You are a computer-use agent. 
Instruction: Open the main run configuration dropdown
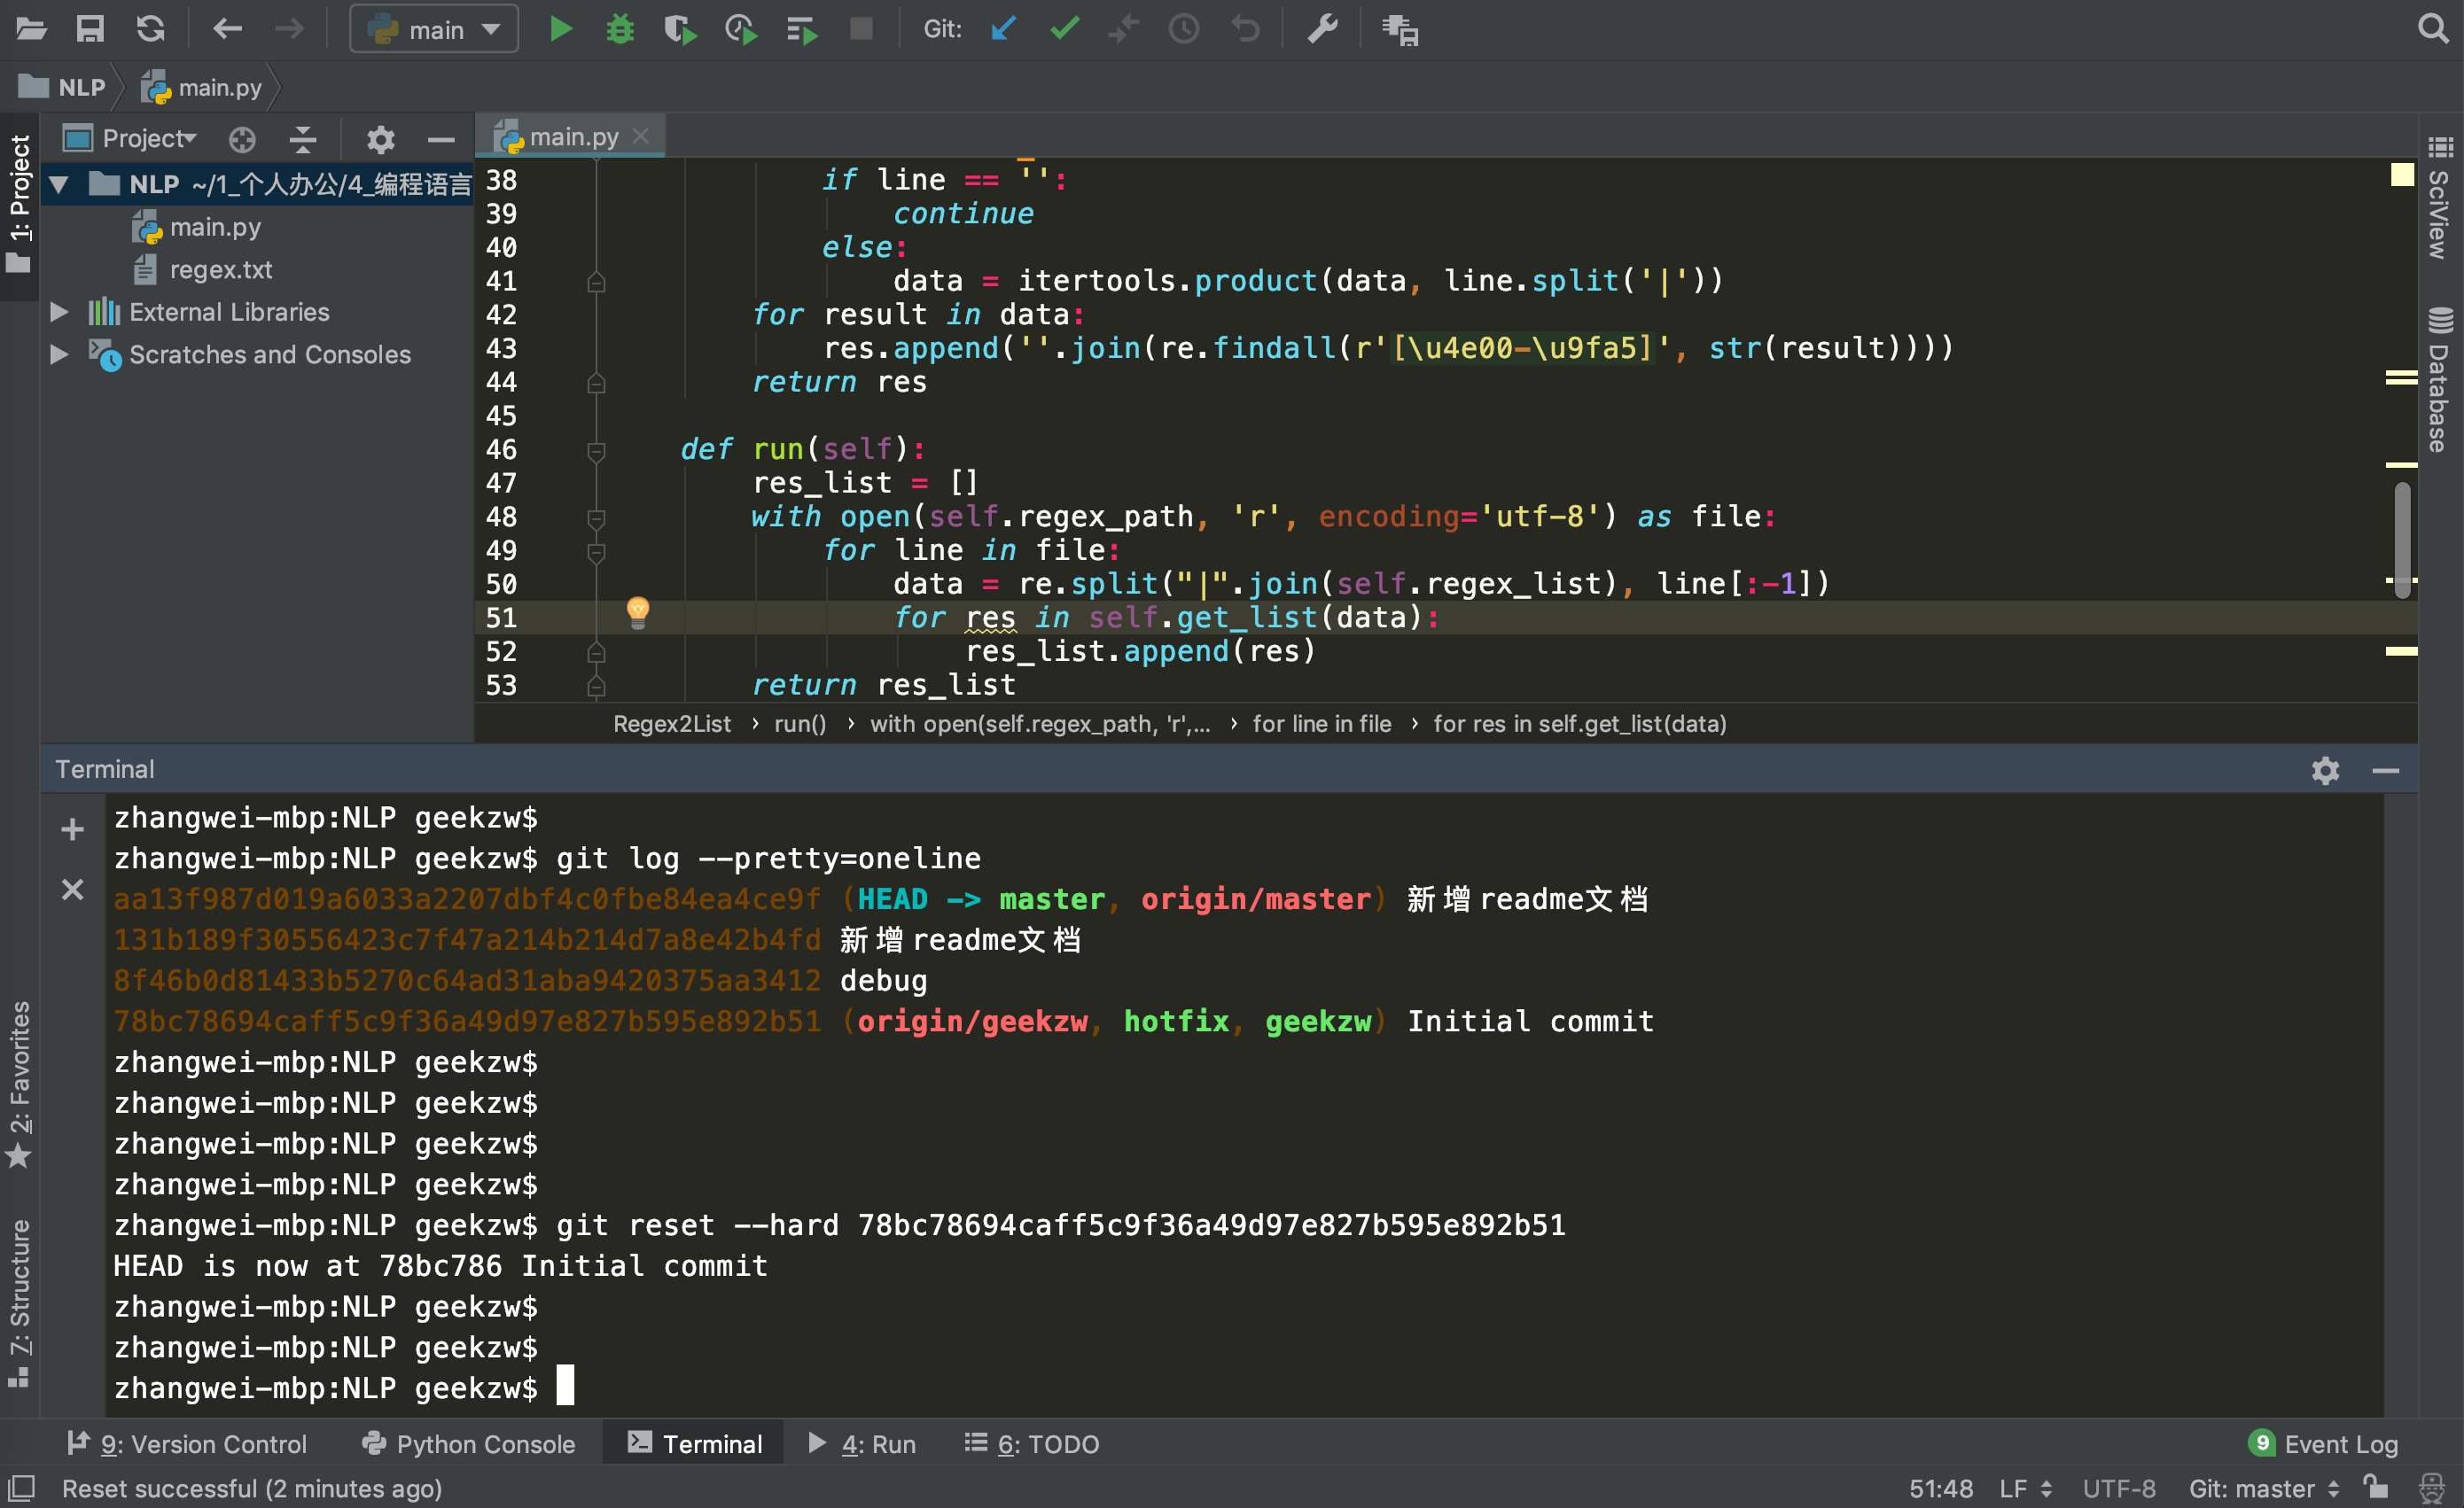coord(434,29)
